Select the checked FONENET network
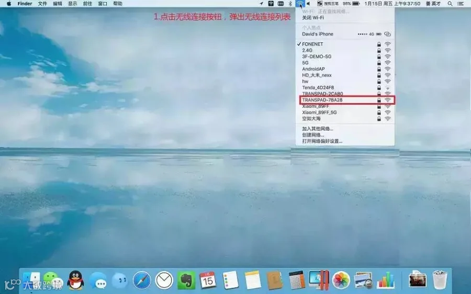This screenshot has height=294, width=471. click(x=345, y=44)
